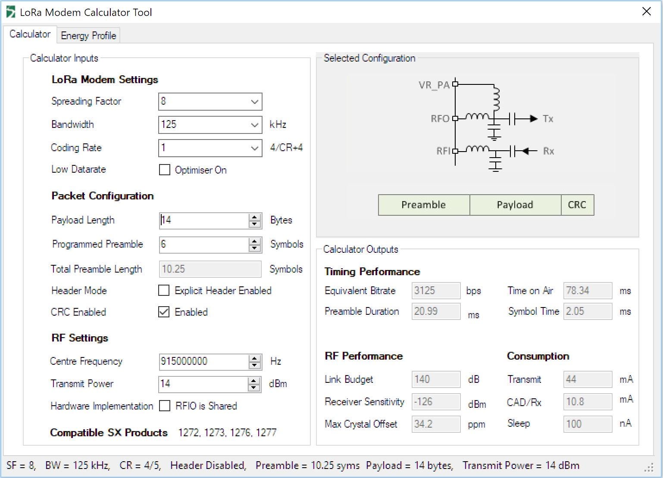This screenshot has height=478, width=663.
Task: Click the "SF = 8," status bar entry
Action: [21, 466]
